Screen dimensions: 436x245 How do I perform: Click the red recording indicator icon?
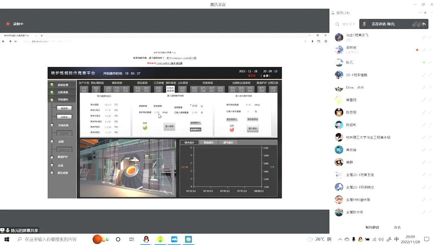[8, 24]
